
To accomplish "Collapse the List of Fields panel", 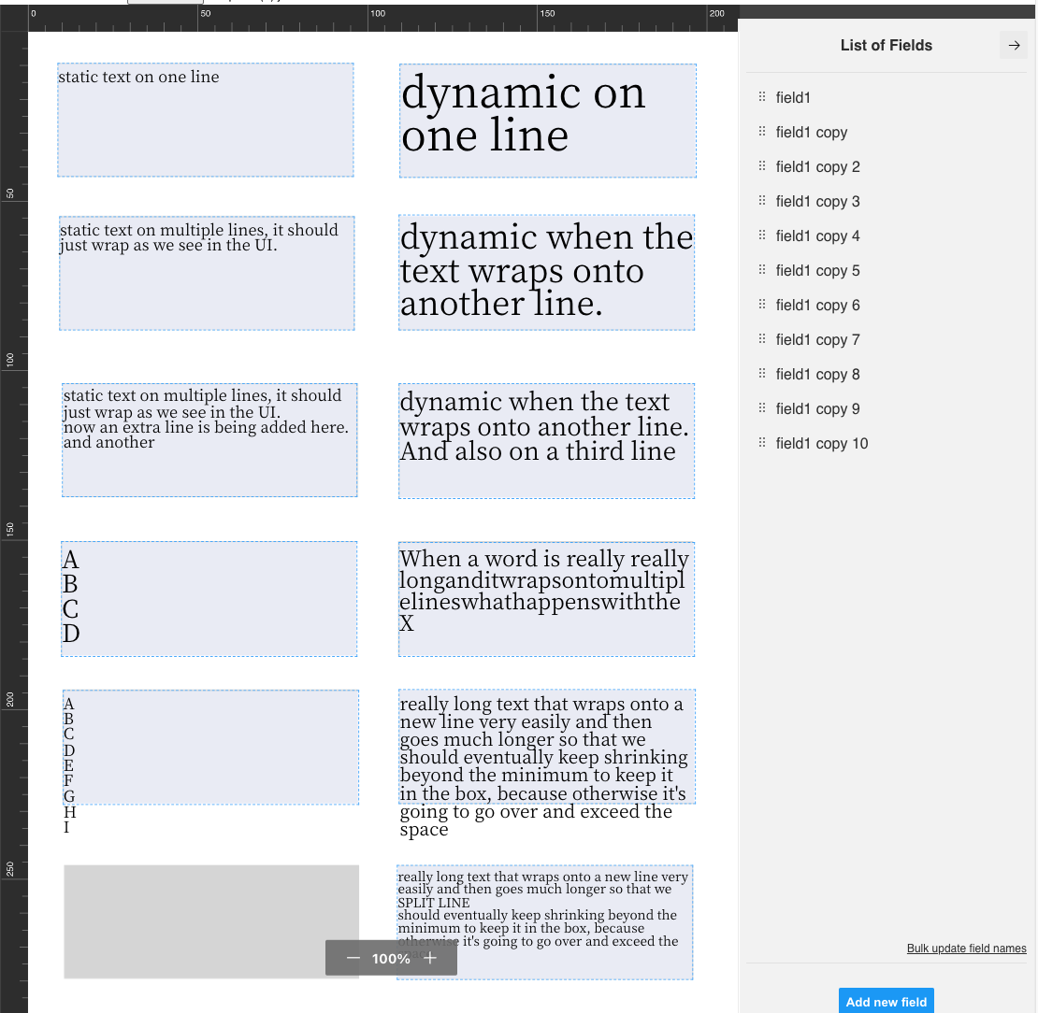I will click(x=1014, y=45).
